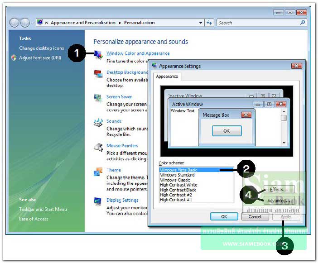Click the preview Message Box OK button
This screenshot has height=263, width=318.
coord(227,131)
